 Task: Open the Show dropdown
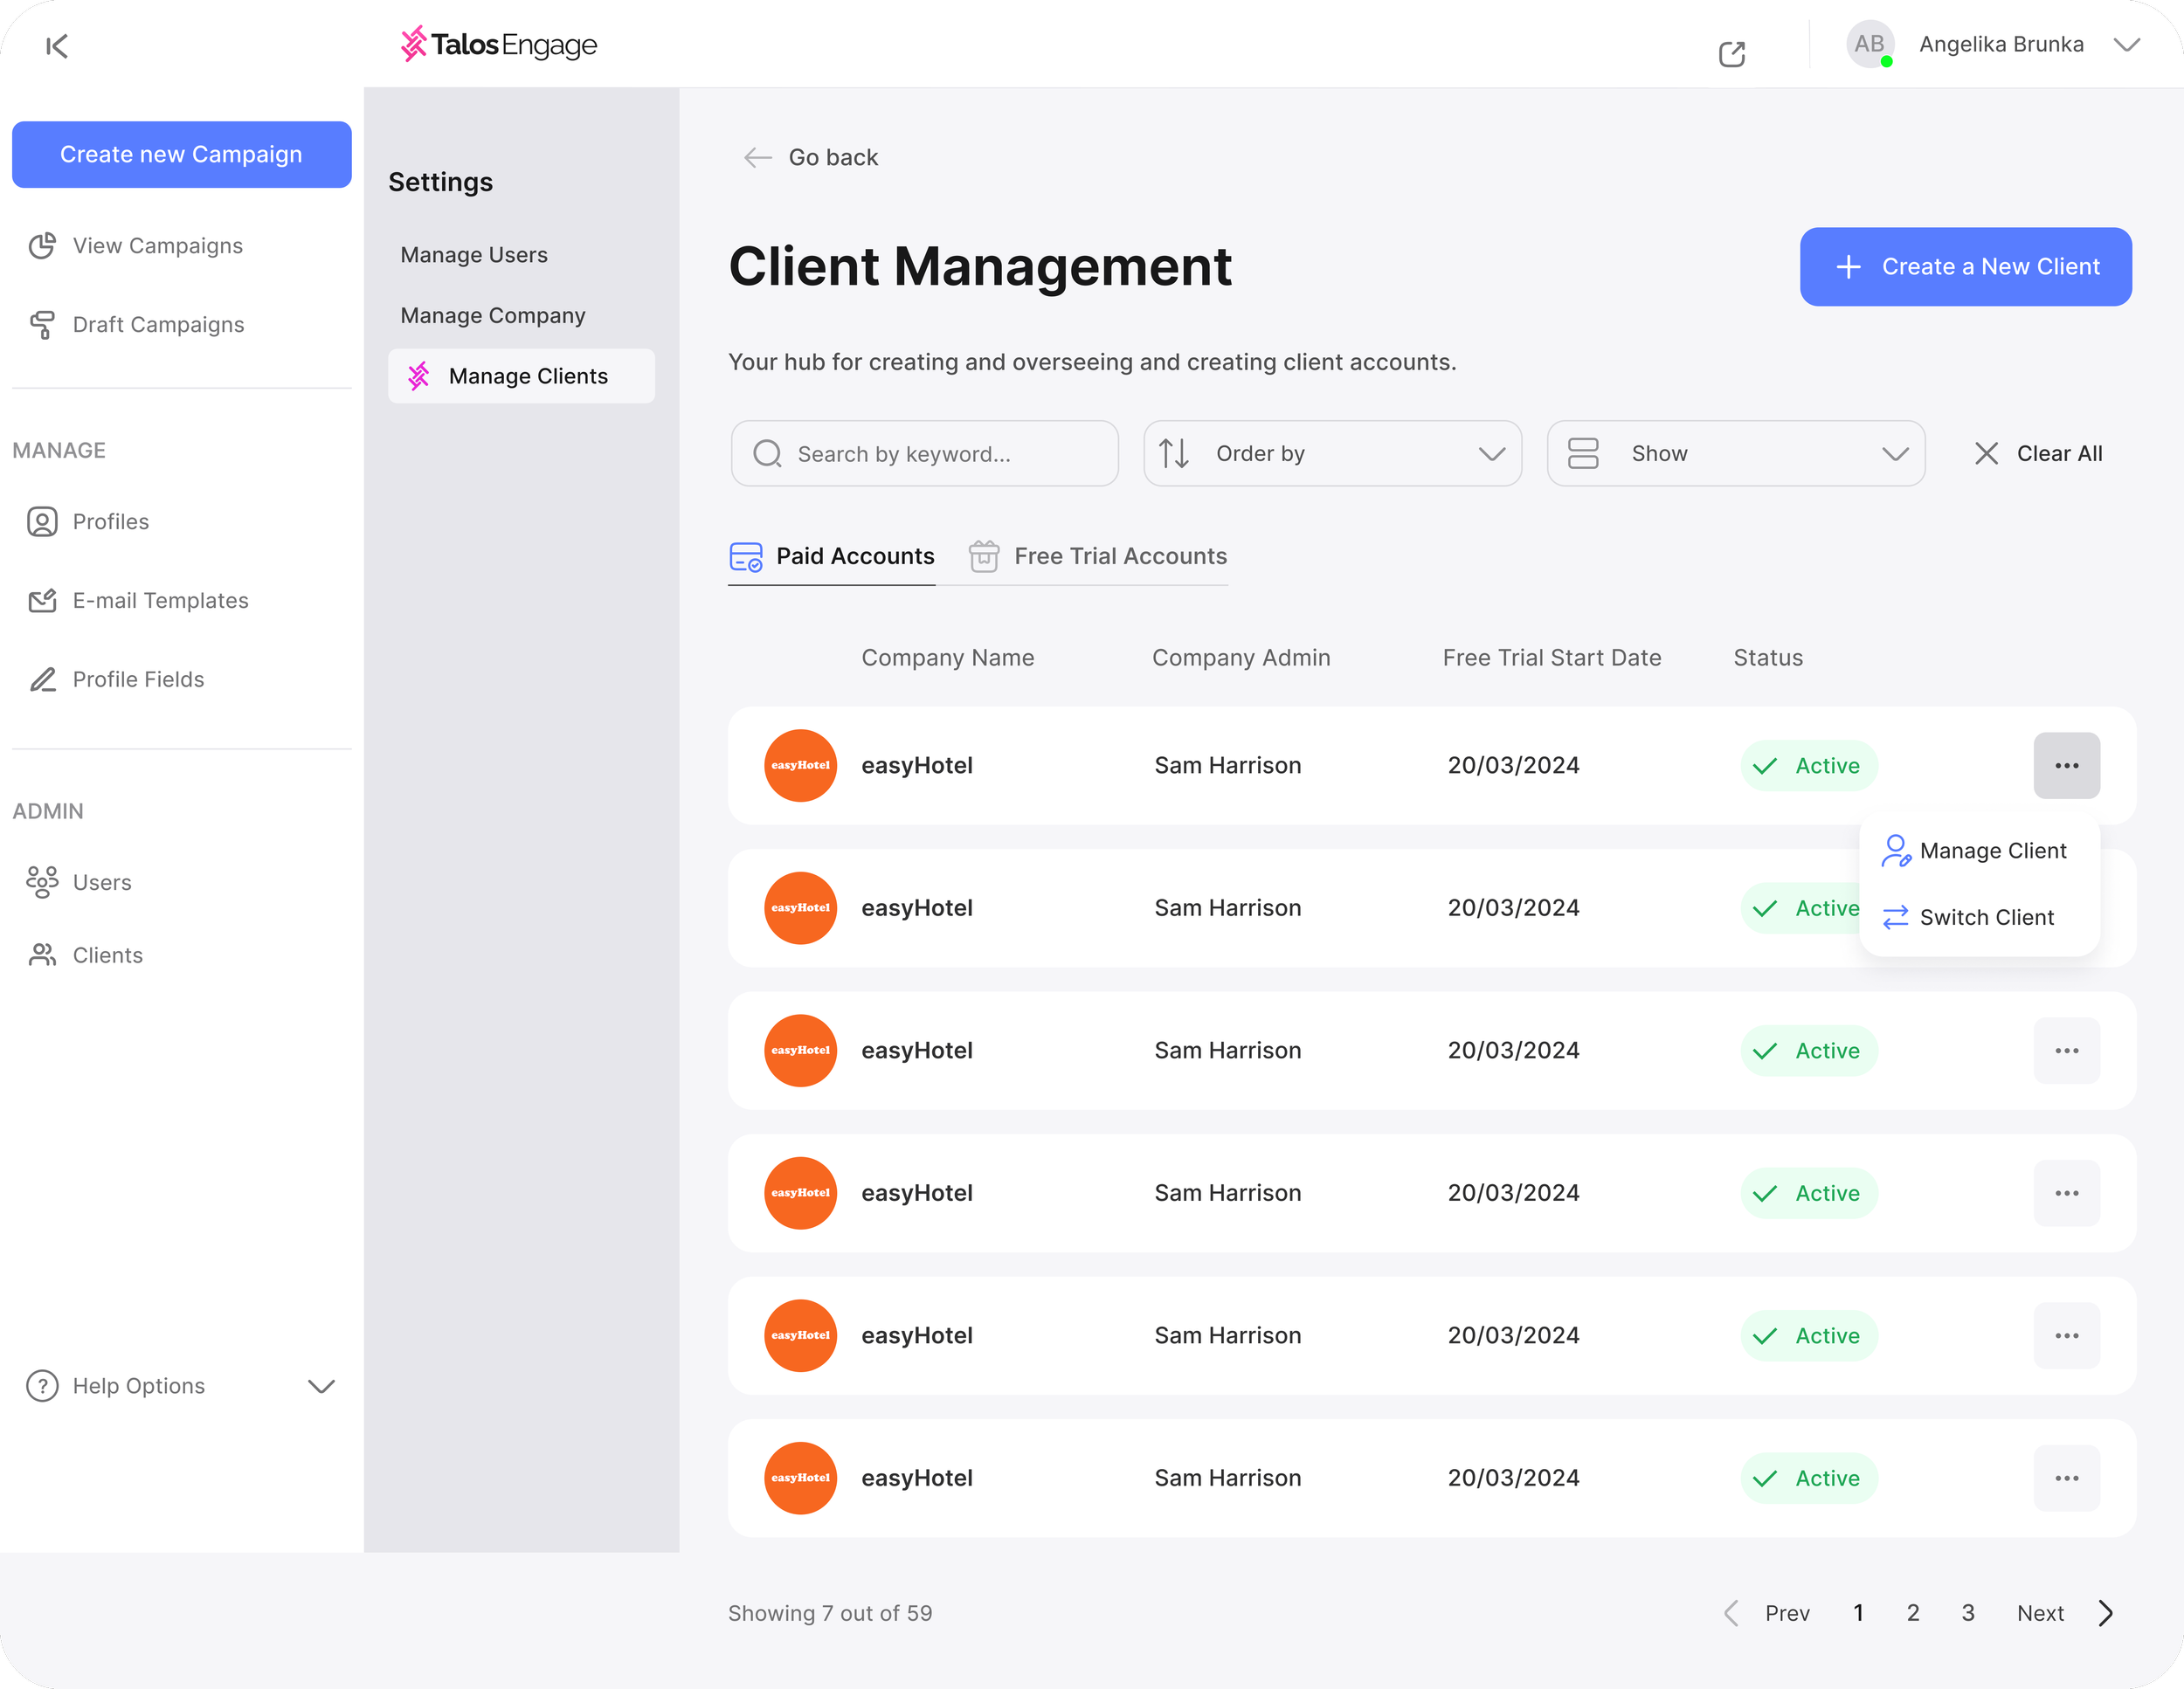(1735, 454)
